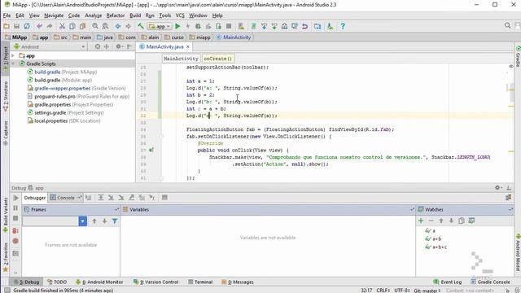Open the Navigate menu
The height and width of the screenshot is (293, 521).
54,15
